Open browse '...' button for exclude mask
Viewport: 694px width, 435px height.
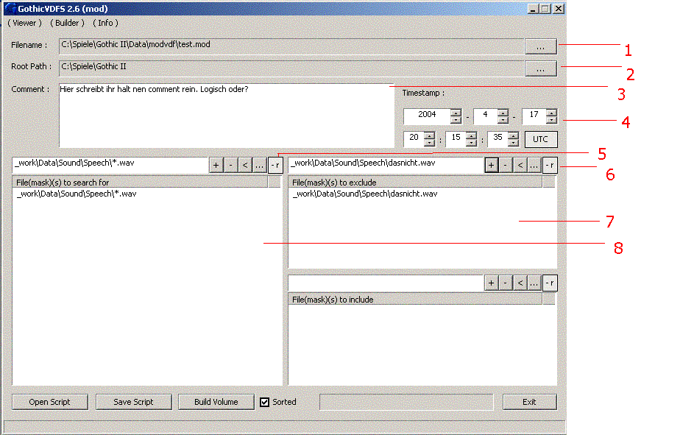(x=535, y=166)
